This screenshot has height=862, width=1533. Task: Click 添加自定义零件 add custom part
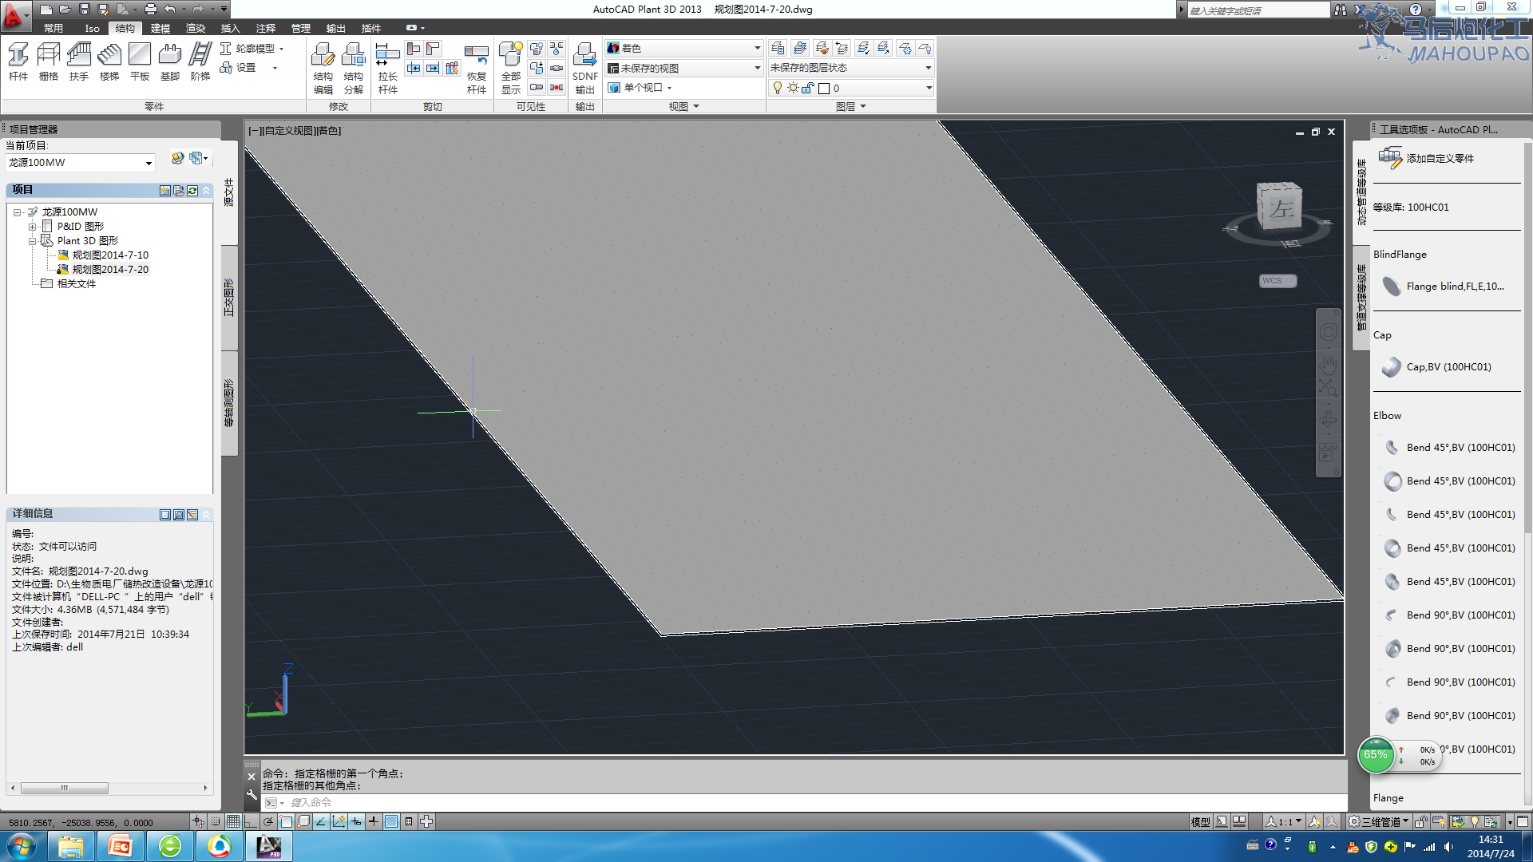coord(1427,158)
